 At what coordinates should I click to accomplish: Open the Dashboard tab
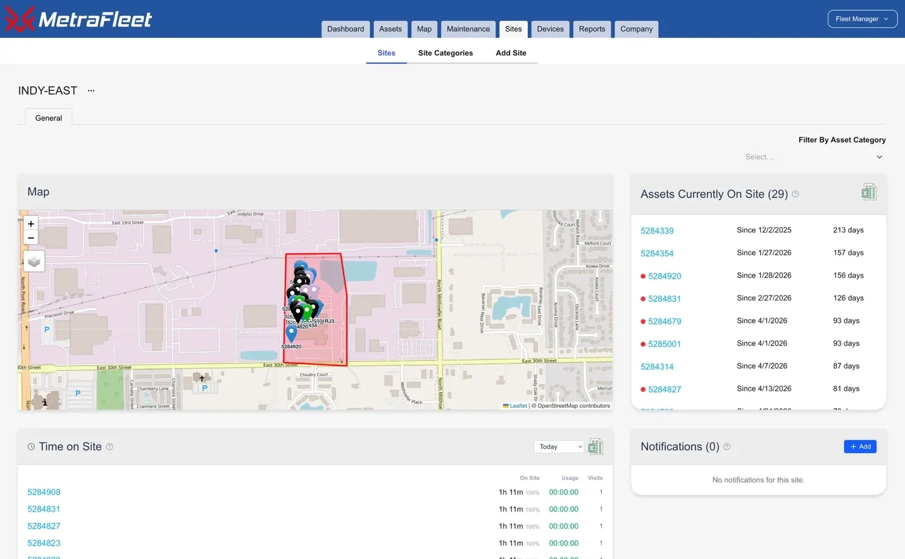[346, 29]
